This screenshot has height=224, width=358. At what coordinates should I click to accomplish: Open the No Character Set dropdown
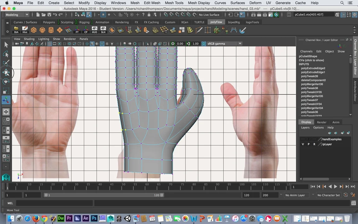point(328,195)
